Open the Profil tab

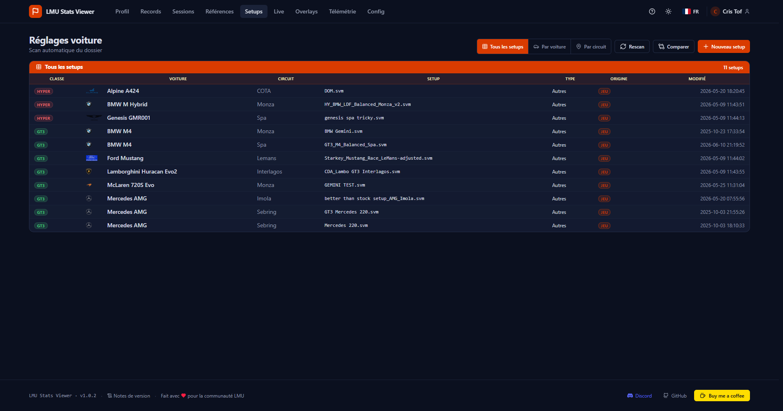point(122,11)
